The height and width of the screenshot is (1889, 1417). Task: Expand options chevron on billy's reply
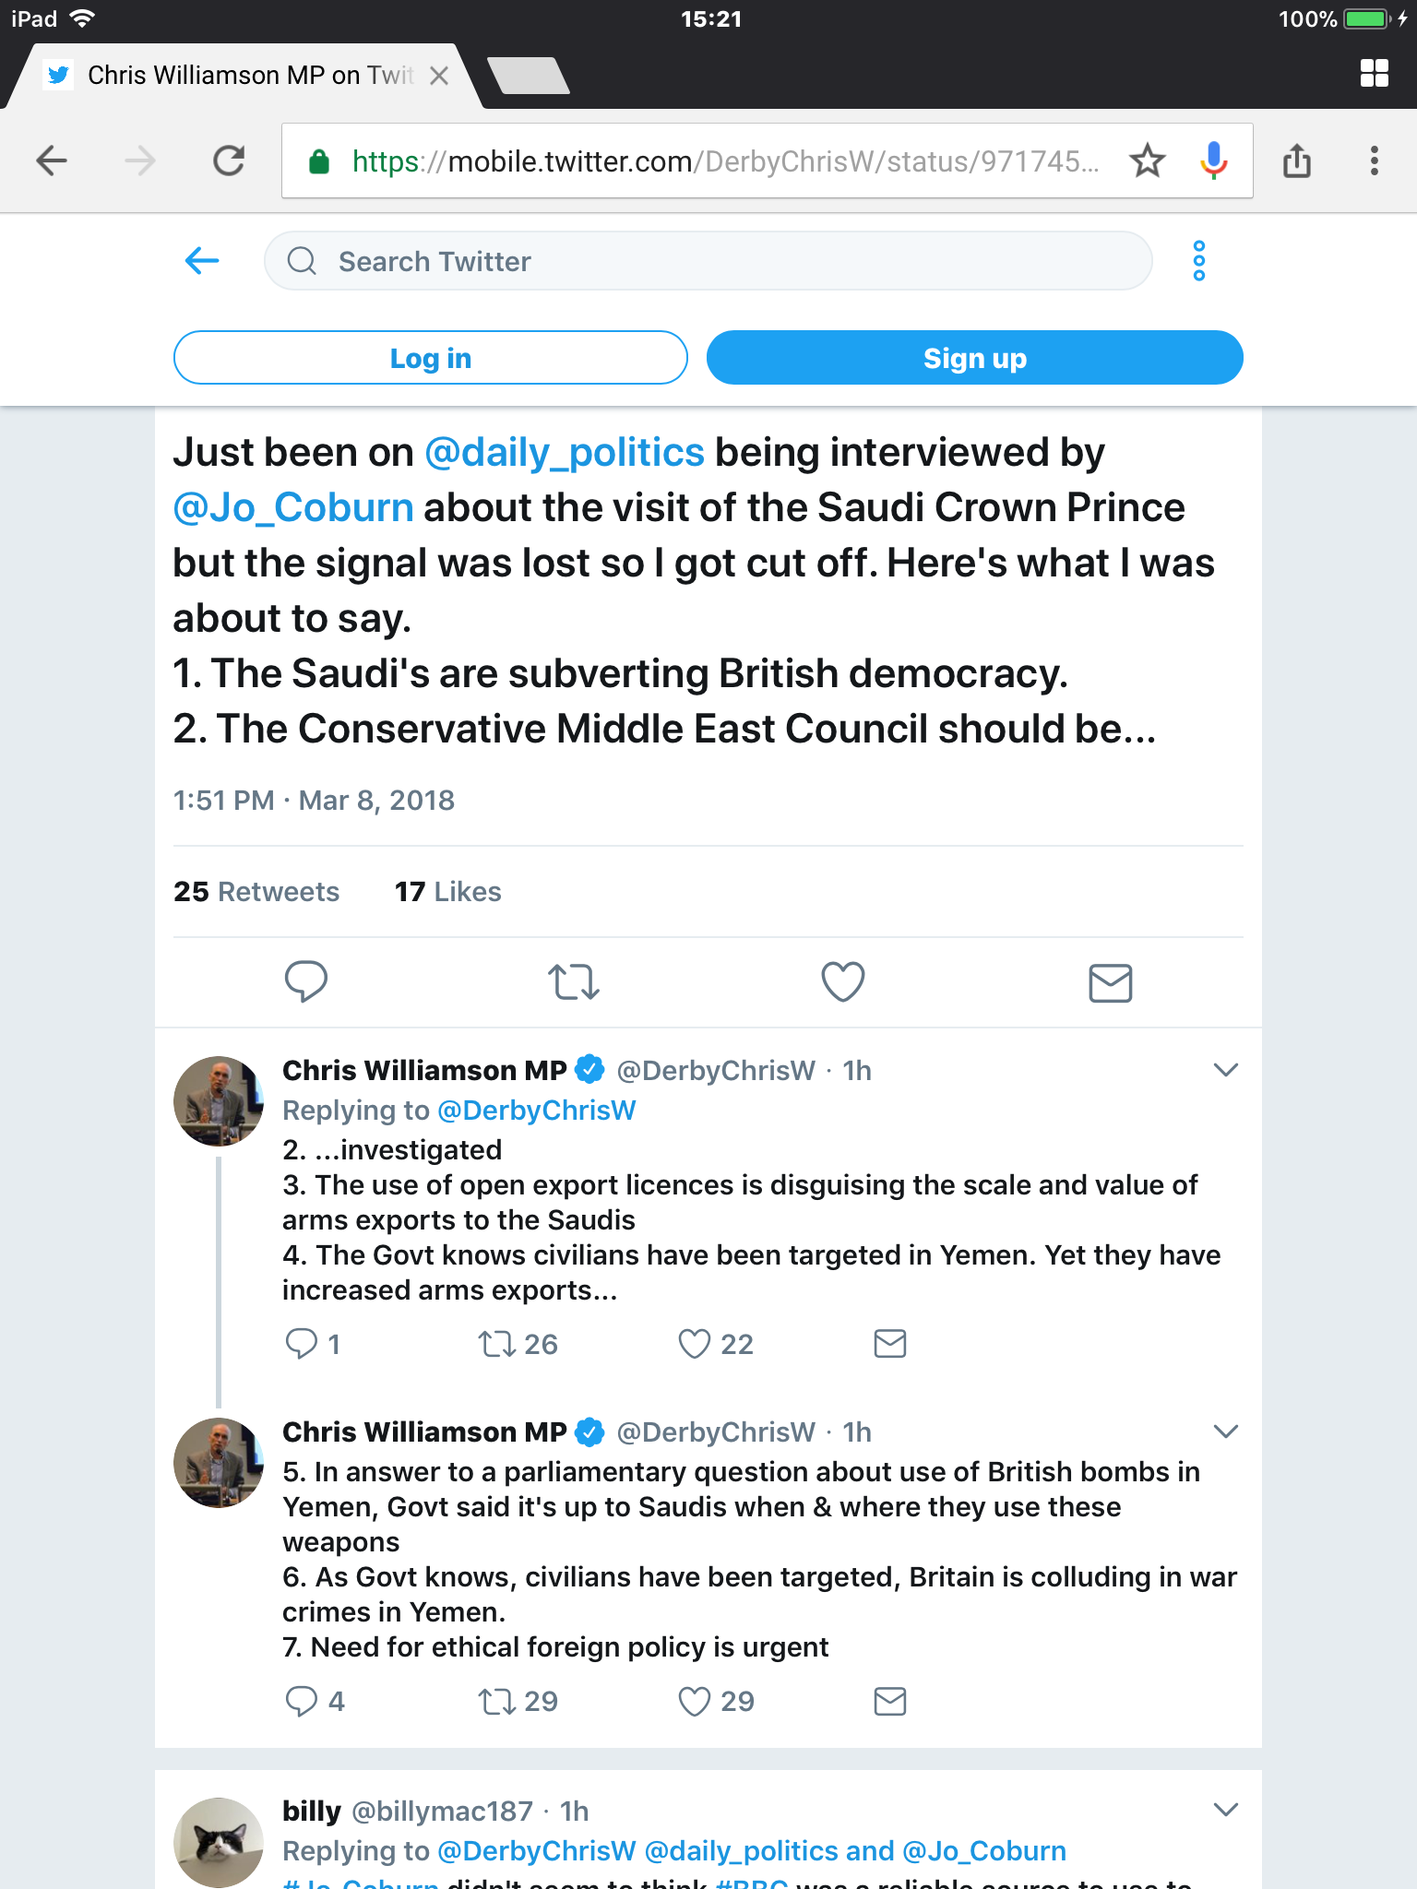[x=1225, y=1810]
